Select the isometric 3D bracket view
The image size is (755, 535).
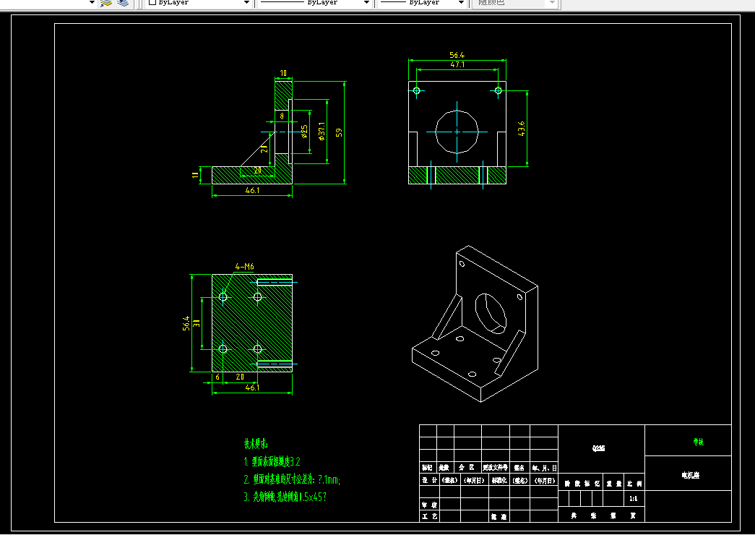475,324
